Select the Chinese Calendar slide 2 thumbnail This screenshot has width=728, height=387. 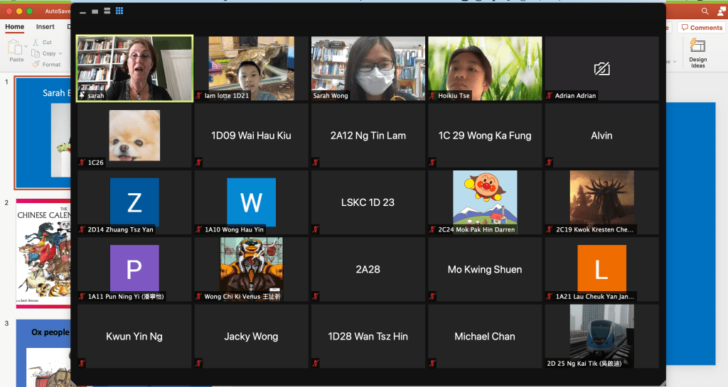(41, 252)
